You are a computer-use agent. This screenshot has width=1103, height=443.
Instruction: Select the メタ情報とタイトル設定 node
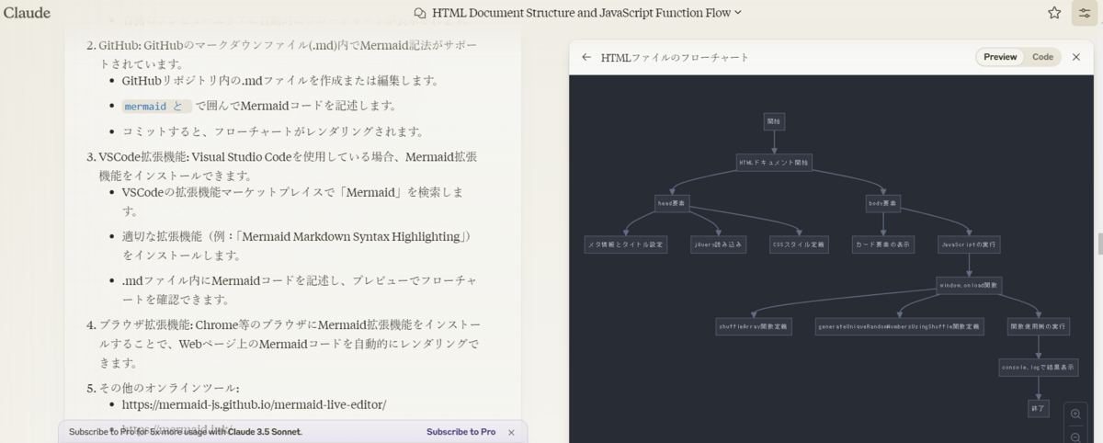(626, 244)
